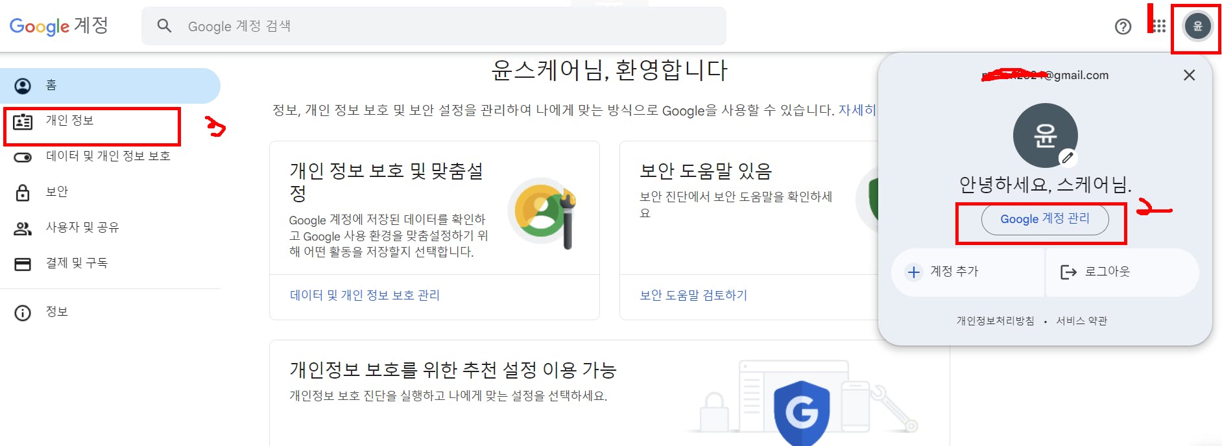
Task: Select 결제 및 구독 in the sidebar
Action: click(110, 264)
